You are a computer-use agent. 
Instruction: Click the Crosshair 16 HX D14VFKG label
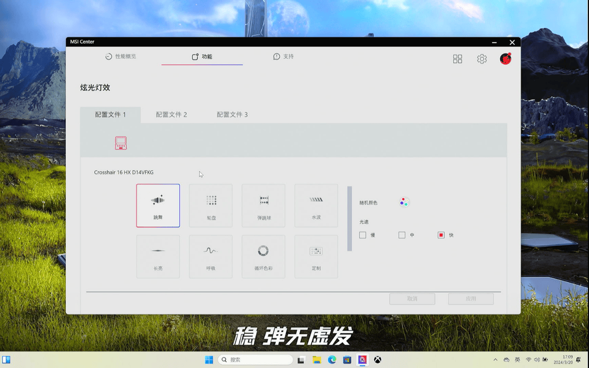click(x=124, y=172)
